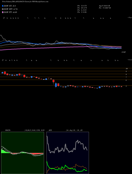Viewport: 132px width, 174px height.
Task: Click the 'Avg V: 0.011 M' volume text
Action: click(x=104, y=6)
